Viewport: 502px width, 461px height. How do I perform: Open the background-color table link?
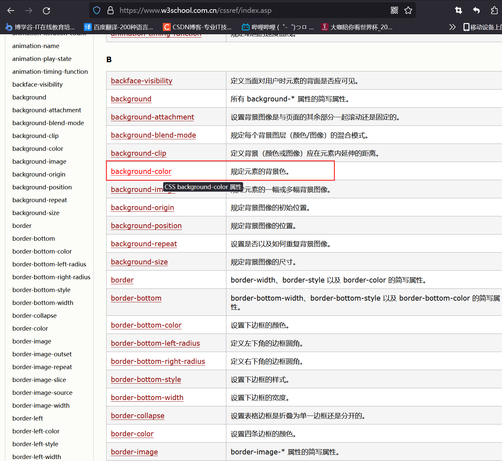point(141,171)
